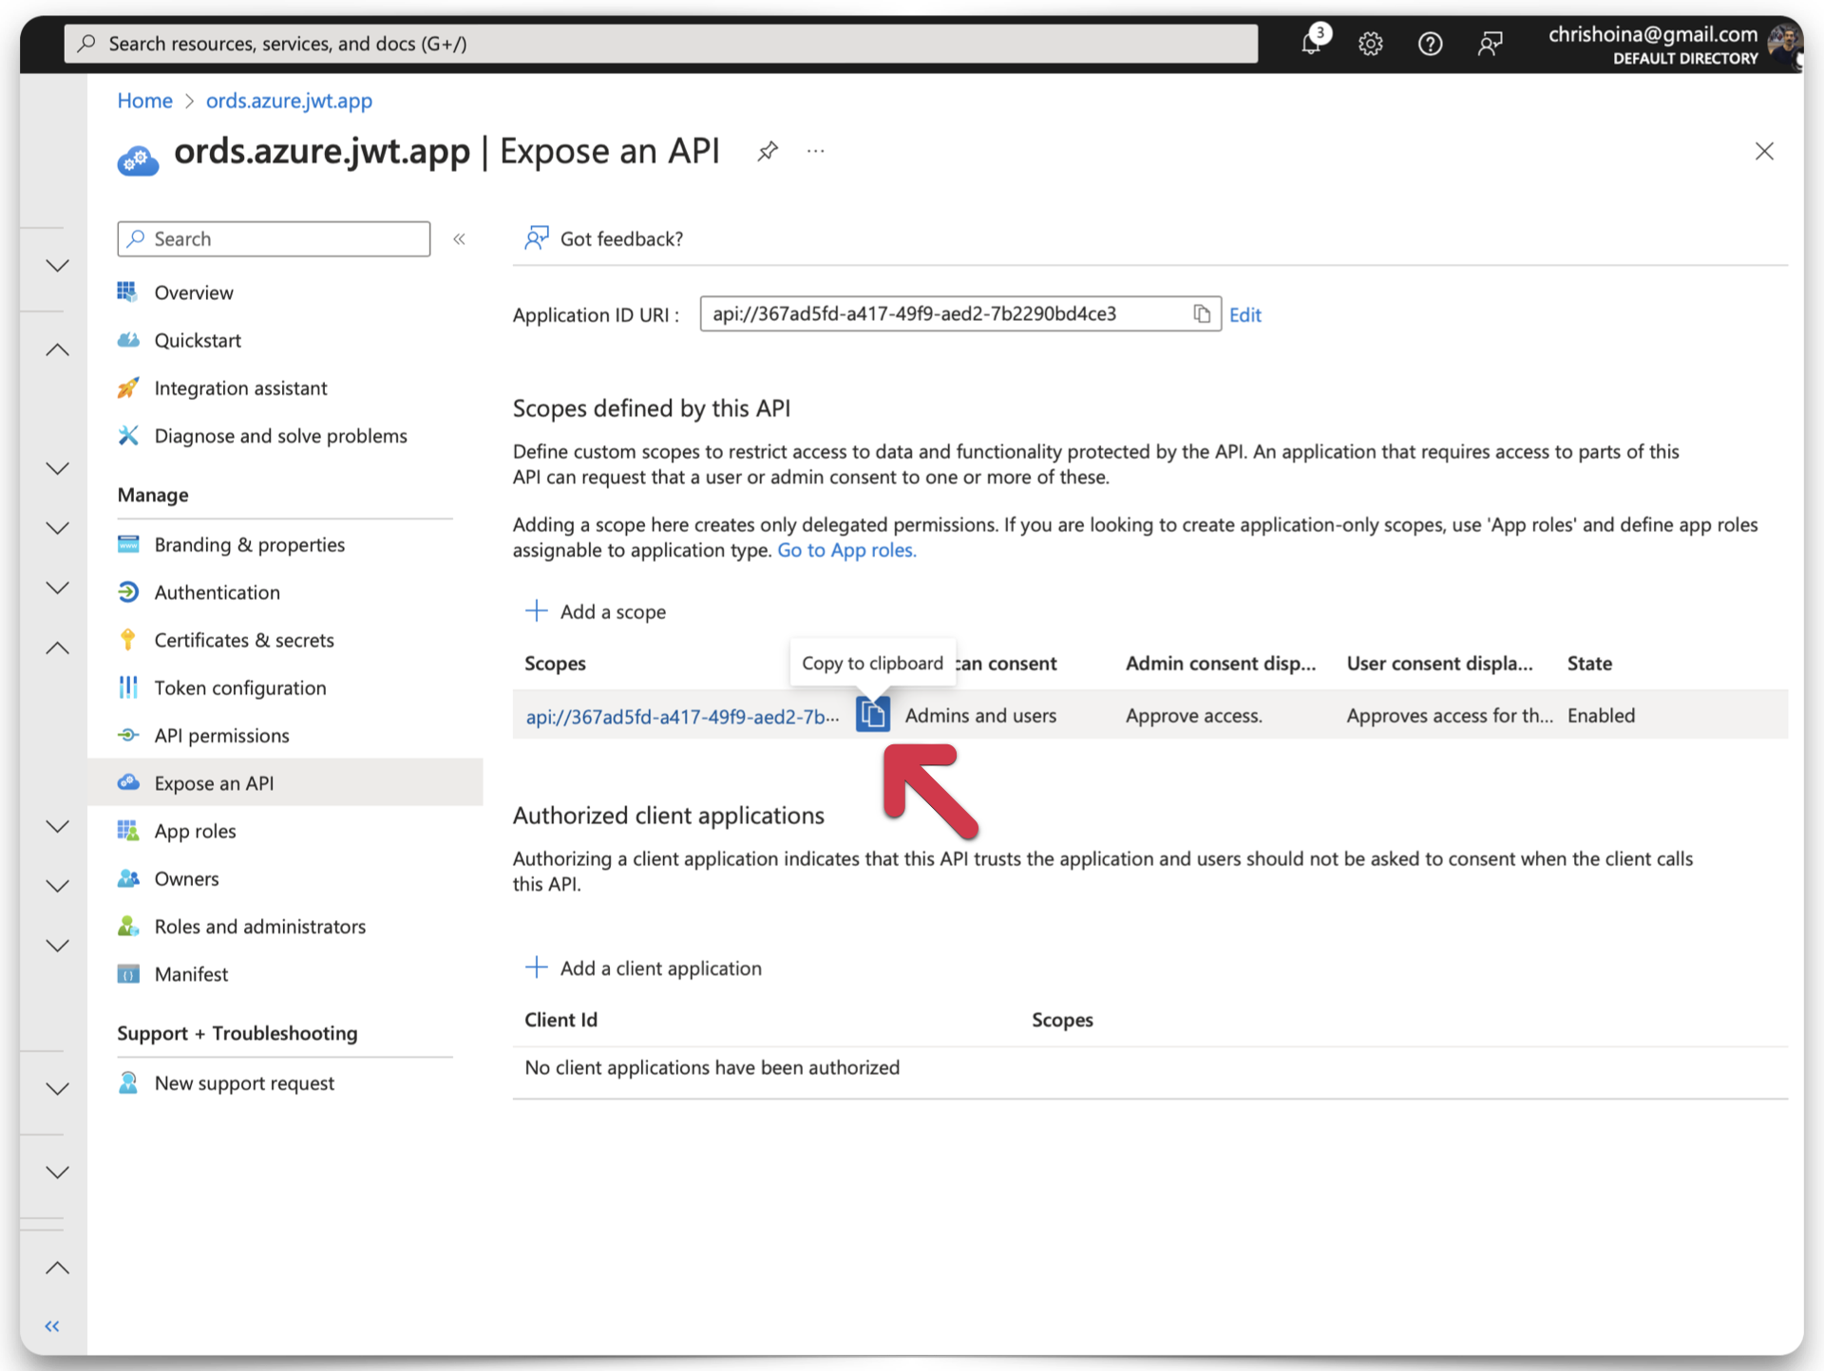Copy the Application ID URI to clipboard
The image size is (1824, 1371).
(x=1203, y=313)
